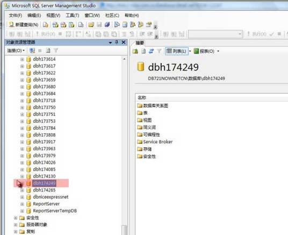Viewport: 288px width, 235px height.
Task: Select dbniceexpressnet in the database tree
Action: pyautogui.click(x=51, y=197)
